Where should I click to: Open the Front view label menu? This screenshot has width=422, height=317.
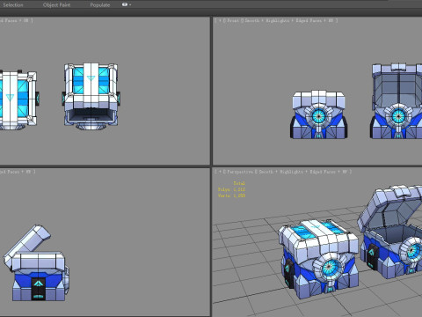click(x=232, y=20)
